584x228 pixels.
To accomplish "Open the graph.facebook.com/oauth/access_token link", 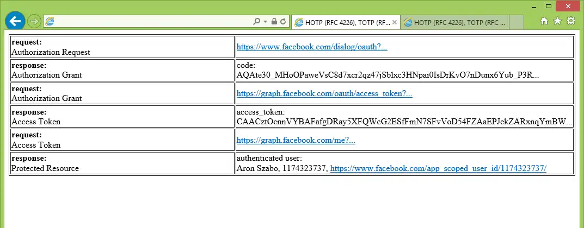I will click(324, 94).
